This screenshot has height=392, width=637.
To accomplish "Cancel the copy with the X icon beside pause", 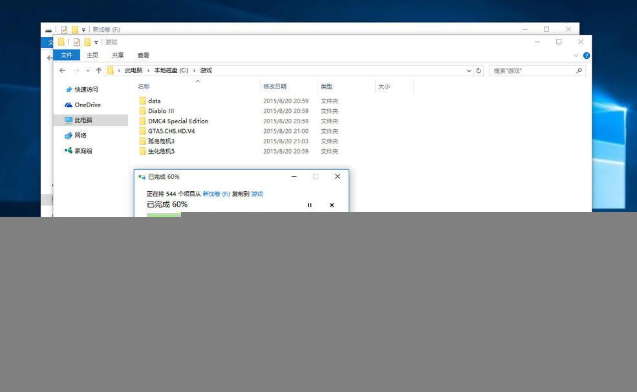I will click(332, 205).
